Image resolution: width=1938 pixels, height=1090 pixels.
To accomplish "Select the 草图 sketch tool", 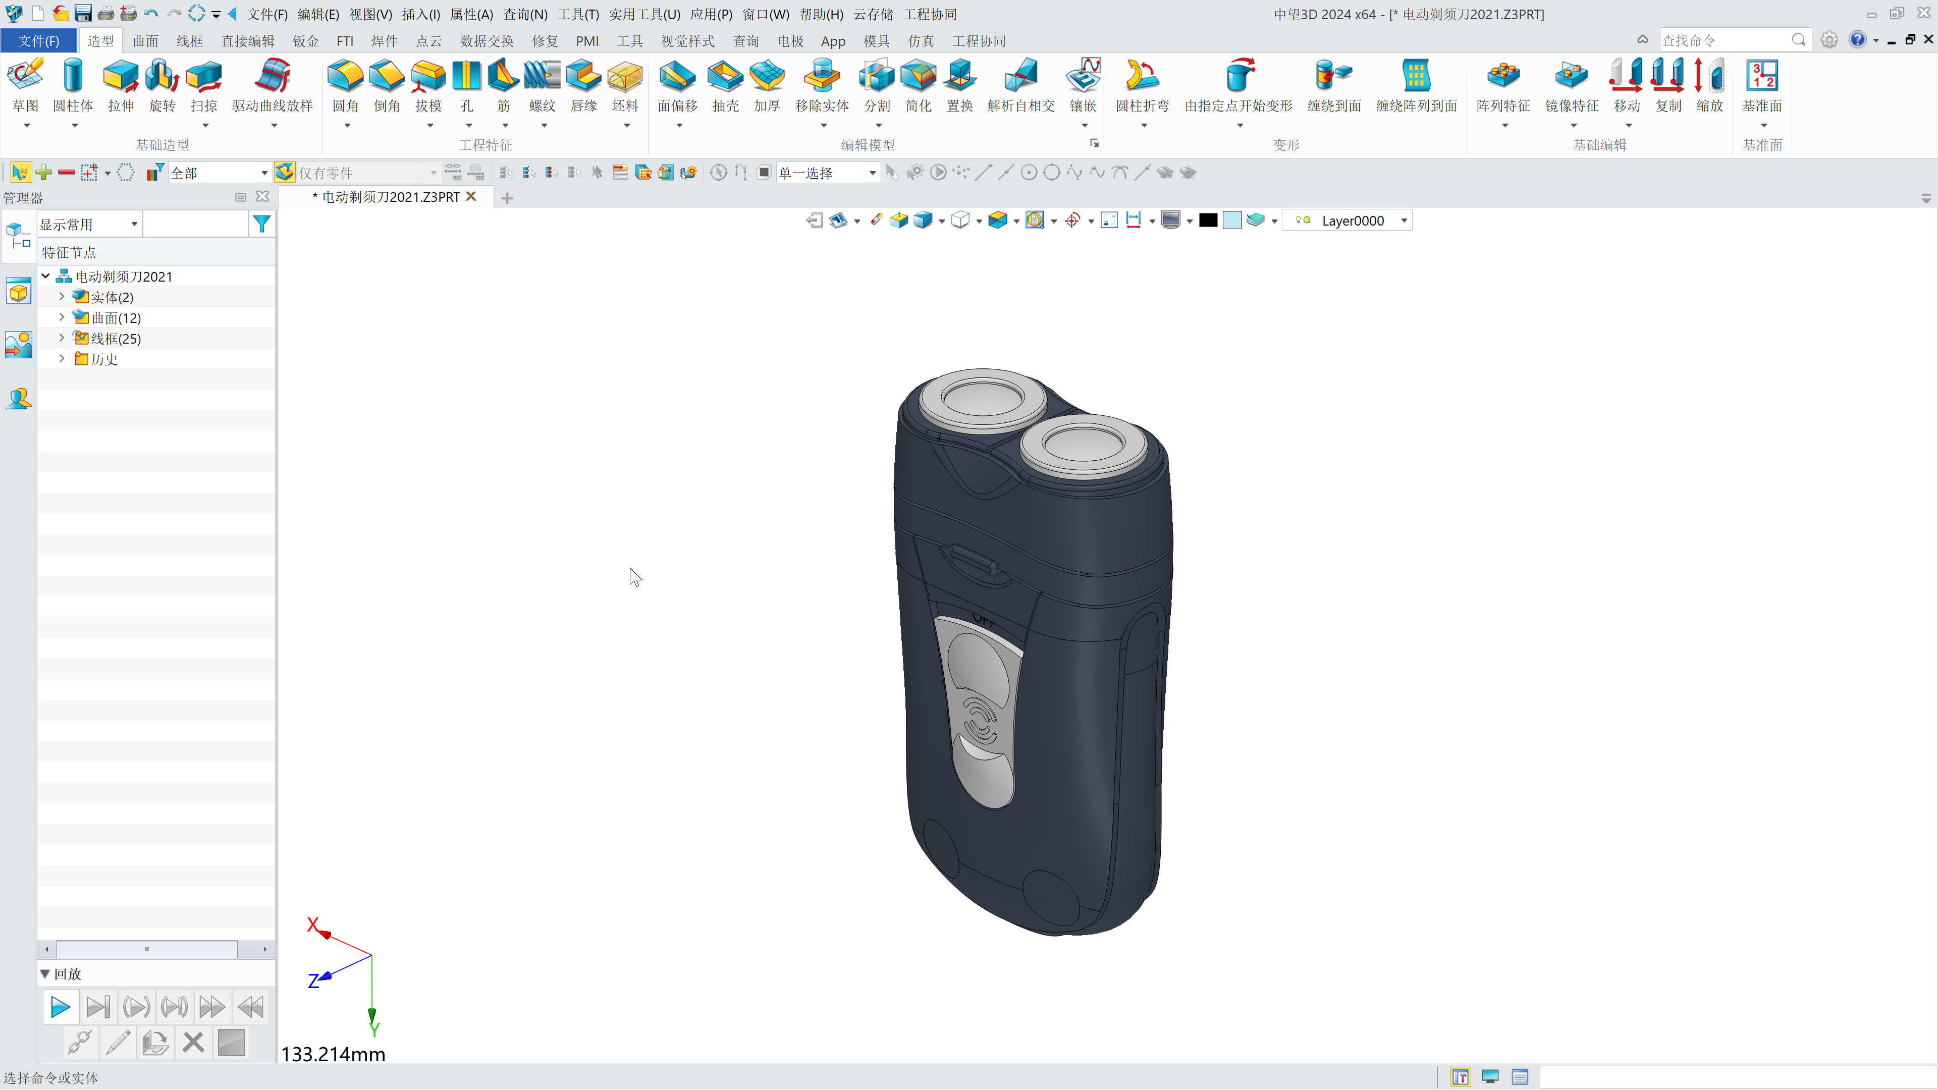I will pos(26,86).
